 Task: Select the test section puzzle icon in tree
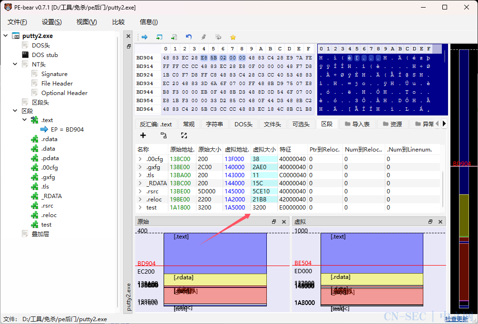click(35, 224)
